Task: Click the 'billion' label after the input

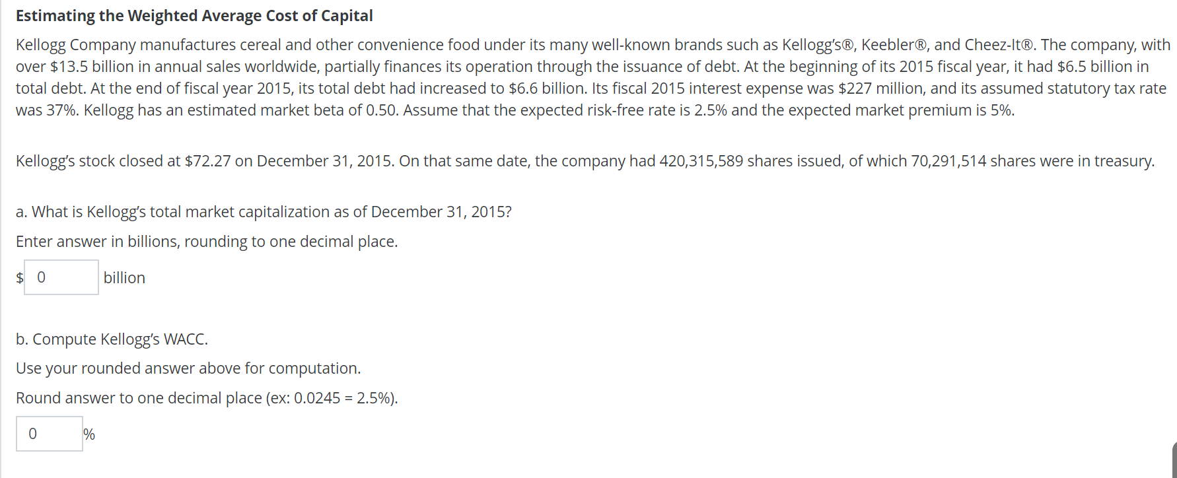Action: point(124,278)
